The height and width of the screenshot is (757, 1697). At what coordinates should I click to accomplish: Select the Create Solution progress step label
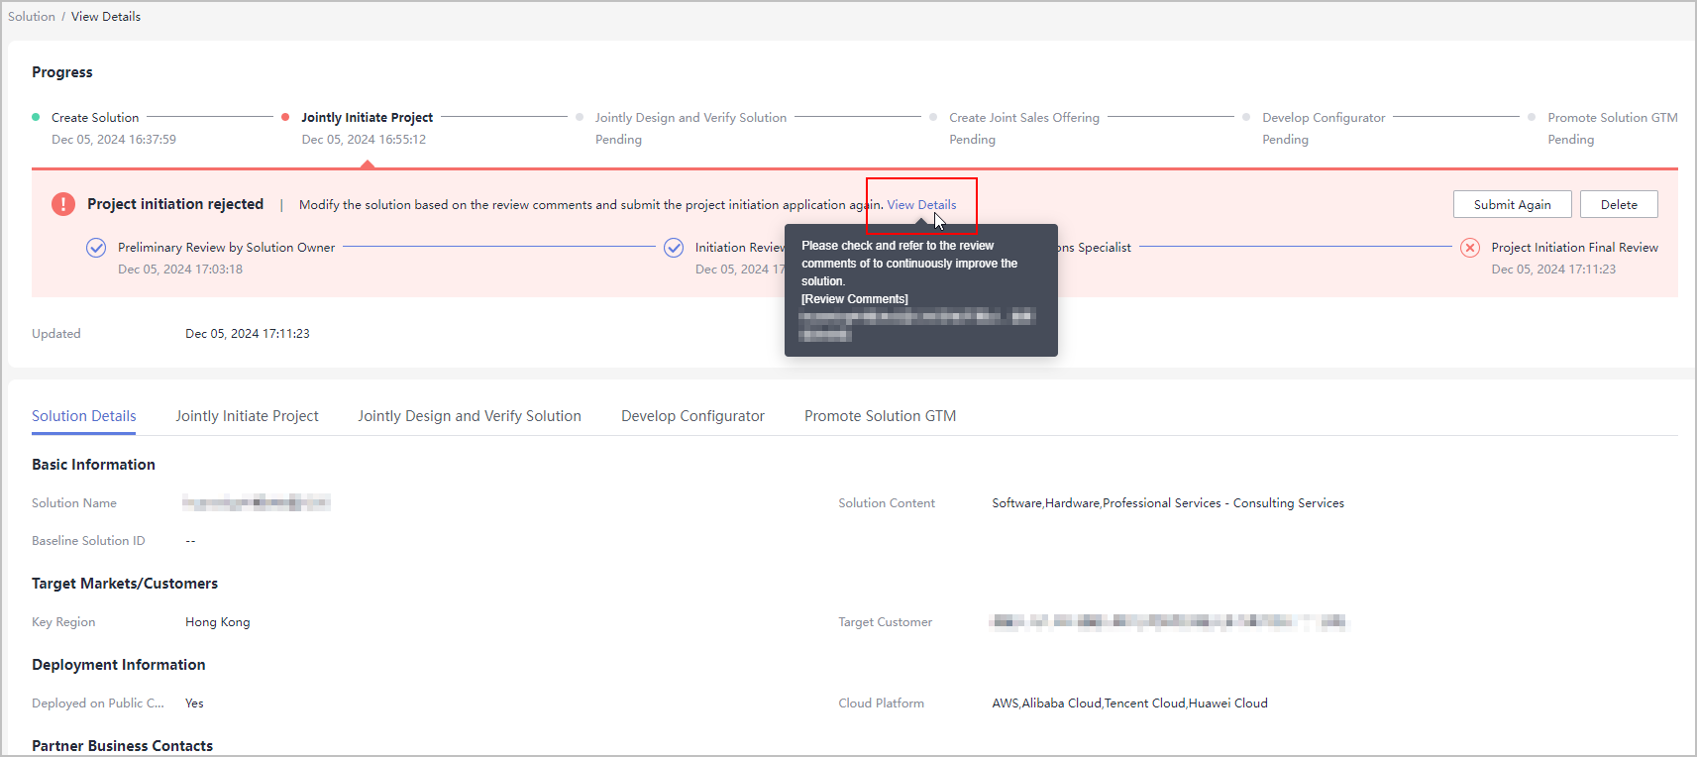coord(95,118)
